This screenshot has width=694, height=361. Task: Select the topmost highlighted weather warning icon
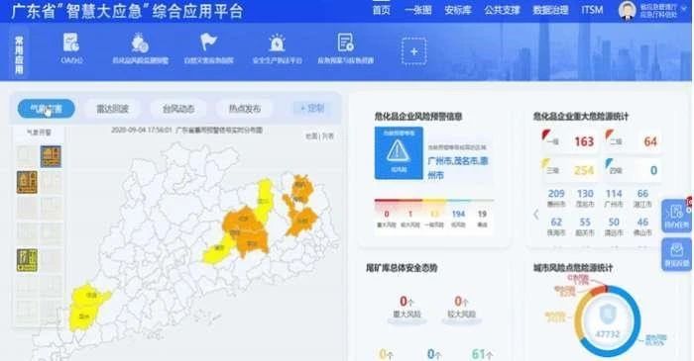pos(51,156)
